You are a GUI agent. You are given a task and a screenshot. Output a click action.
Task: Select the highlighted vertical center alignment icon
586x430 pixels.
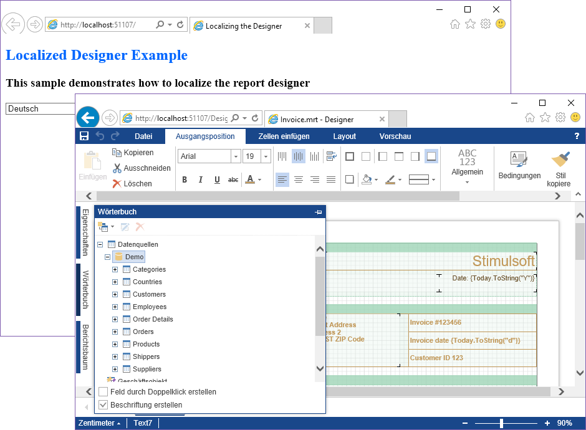[x=298, y=156]
